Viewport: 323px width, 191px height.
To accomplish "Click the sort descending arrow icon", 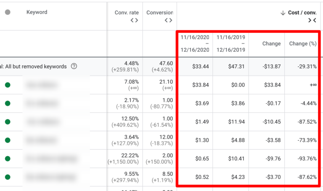I will pos(283,13).
